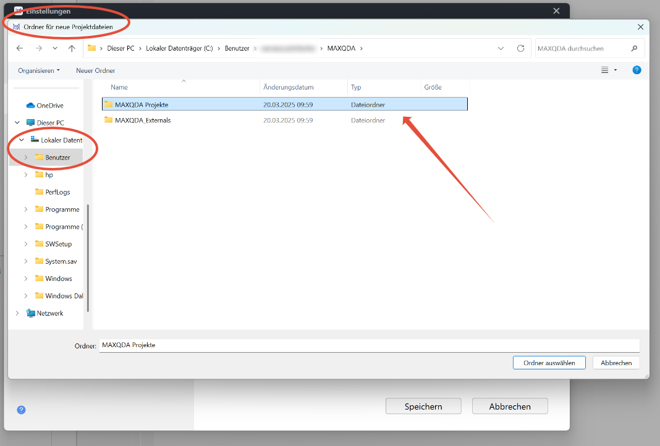
Task: Navigate up one folder level
Action: (x=72, y=48)
